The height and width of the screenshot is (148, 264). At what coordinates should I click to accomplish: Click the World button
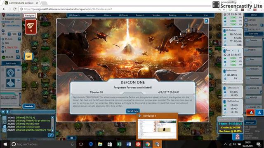[x=254, y=15]
